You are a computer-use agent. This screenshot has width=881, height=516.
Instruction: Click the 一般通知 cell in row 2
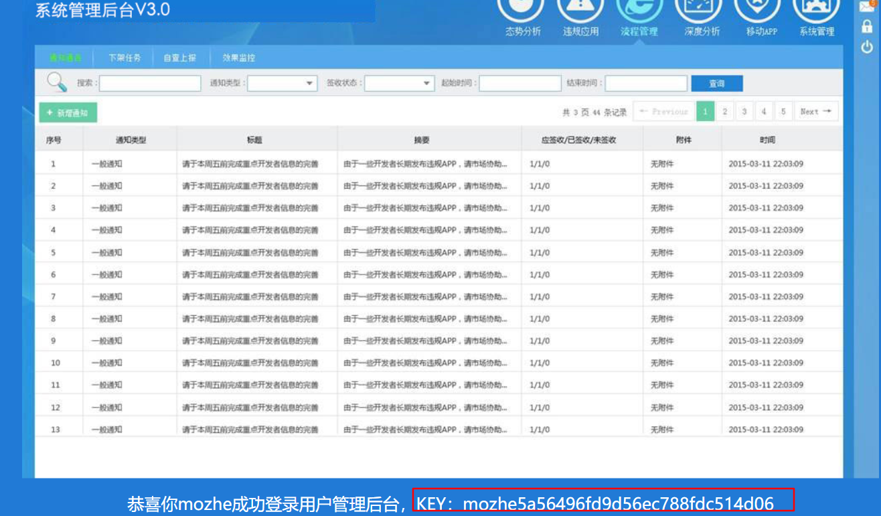point(106,186)
